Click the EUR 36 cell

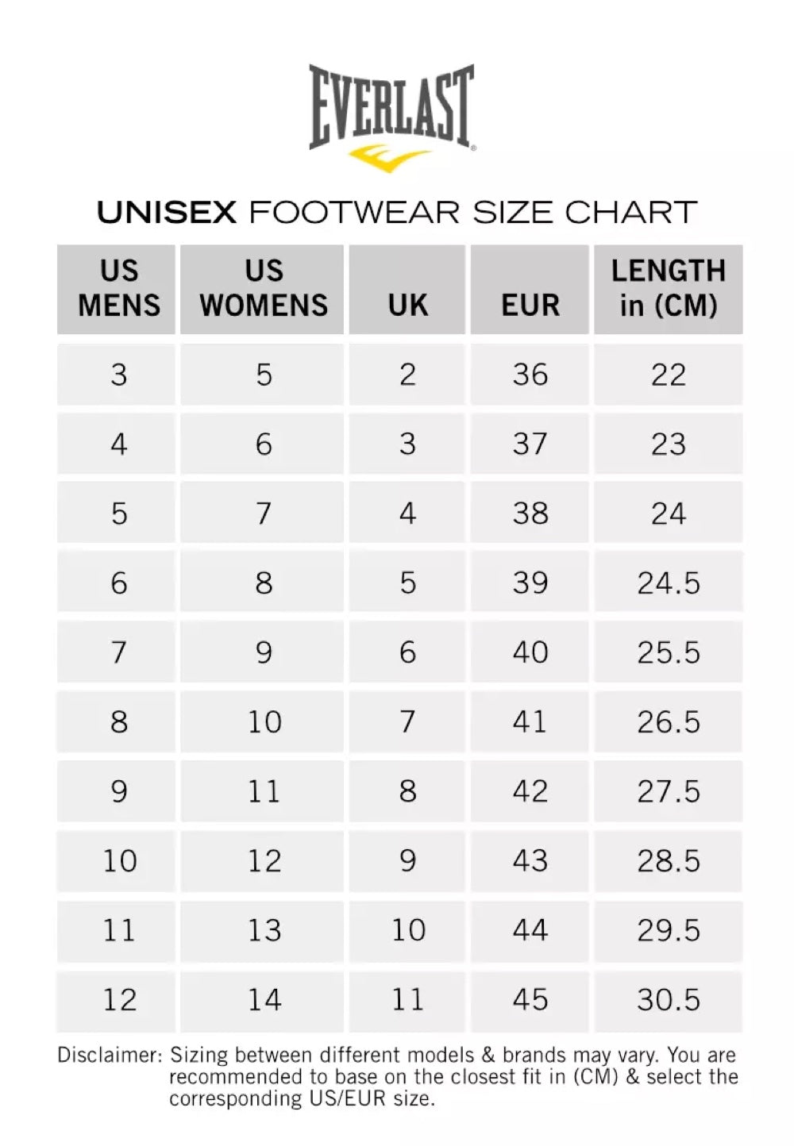tap(530, 375)
